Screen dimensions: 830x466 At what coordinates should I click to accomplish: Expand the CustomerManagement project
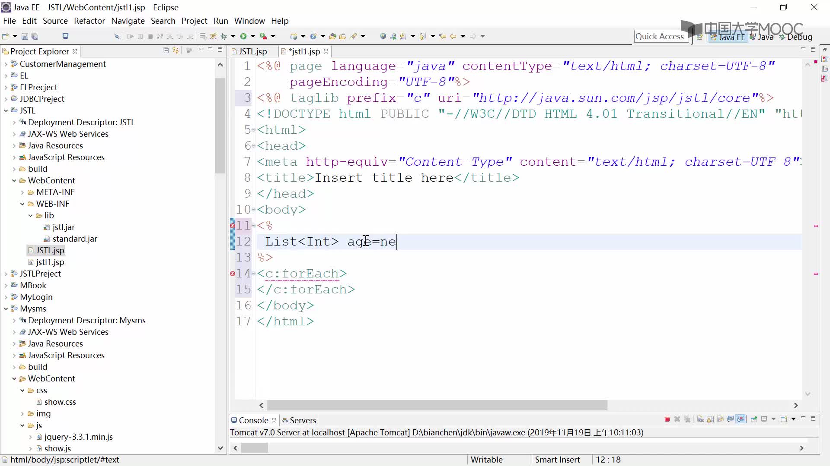point(6,64)
